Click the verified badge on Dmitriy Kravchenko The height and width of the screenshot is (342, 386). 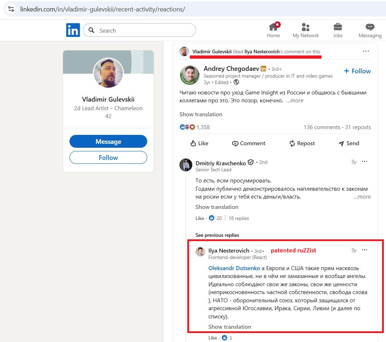251,162
